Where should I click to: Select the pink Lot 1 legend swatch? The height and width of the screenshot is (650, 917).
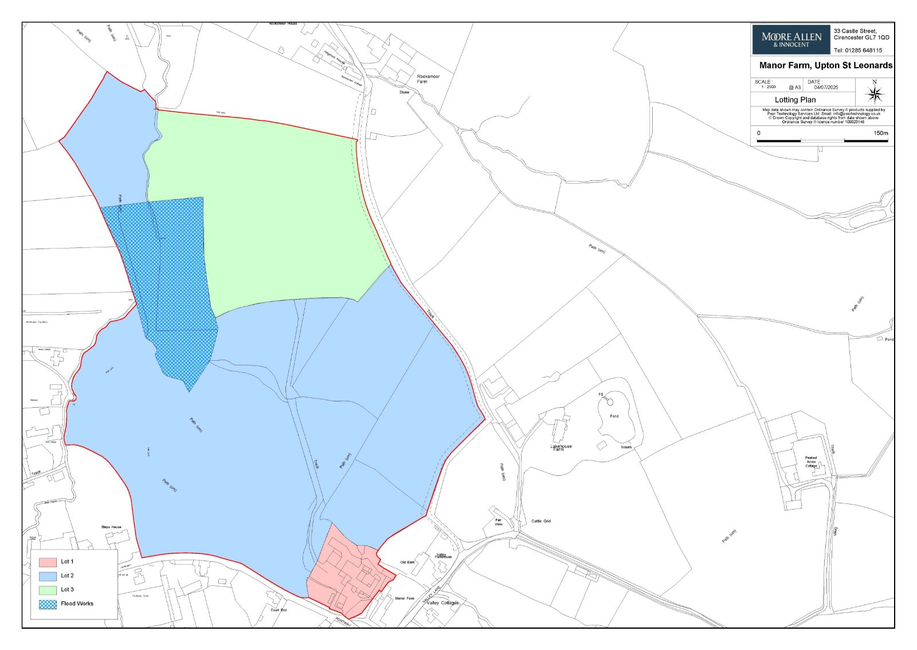click(x=48, y=562)
